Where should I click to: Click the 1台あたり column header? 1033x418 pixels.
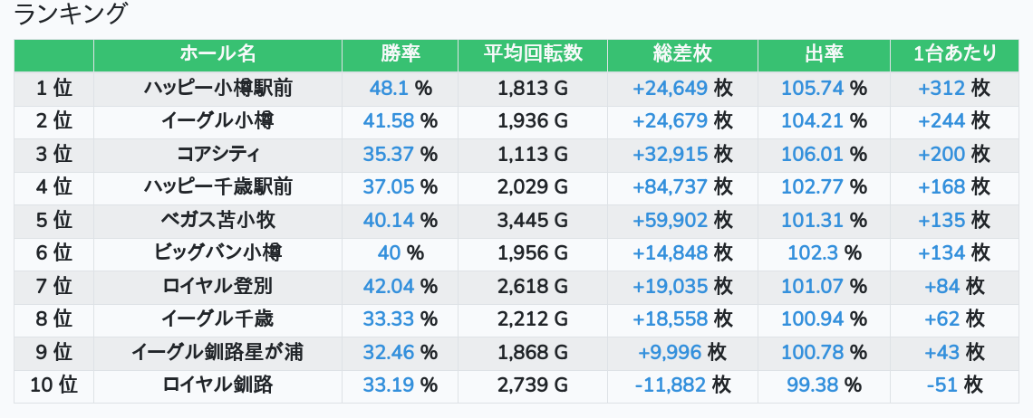coord(955,54)
